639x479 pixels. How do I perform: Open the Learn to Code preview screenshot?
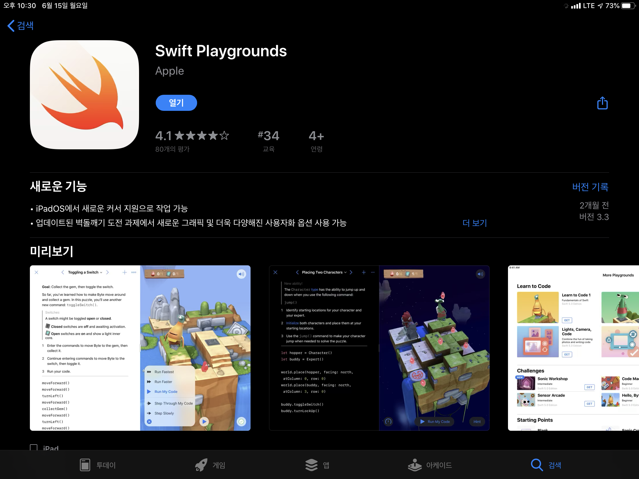[x=573, y=348]
